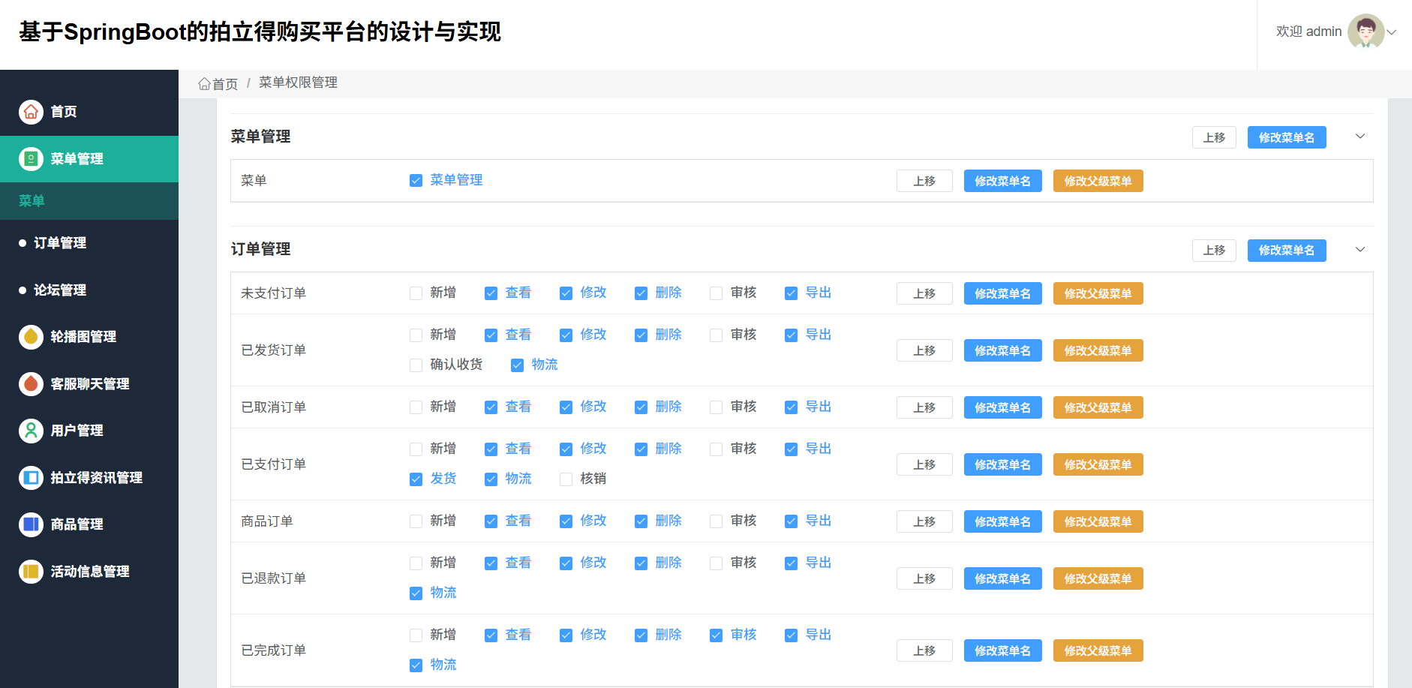Select the 菜单 submenu item

click(89, 201)
